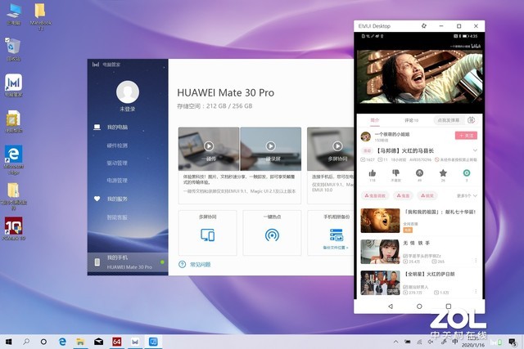Play the 录屏 tutorial video
The height and width of the screenshot is (349, 524).
pos(270,146)
